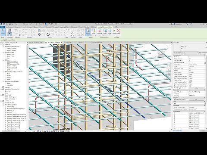Select 0000 - Starting view sheet

coord(11,97)
